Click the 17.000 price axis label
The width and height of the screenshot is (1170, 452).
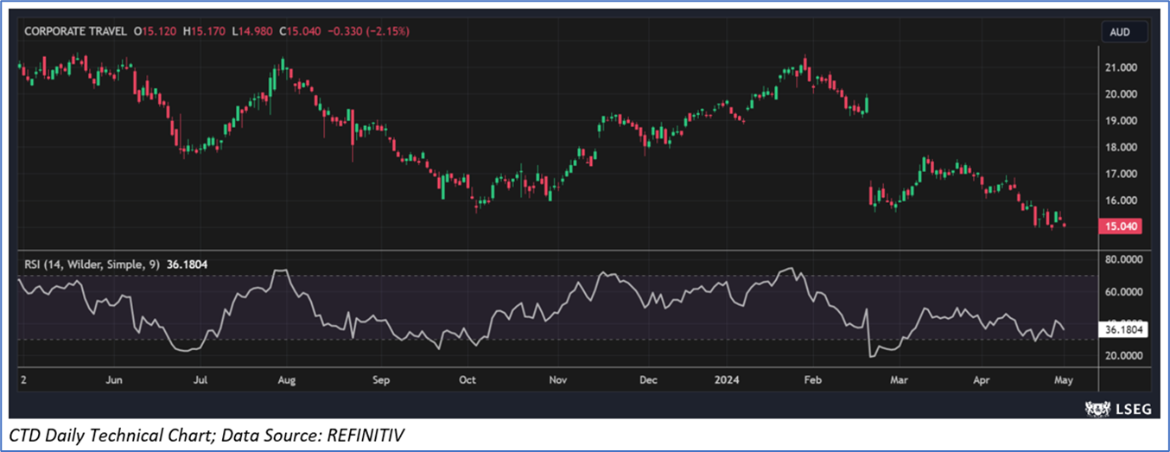[1122, 174]
